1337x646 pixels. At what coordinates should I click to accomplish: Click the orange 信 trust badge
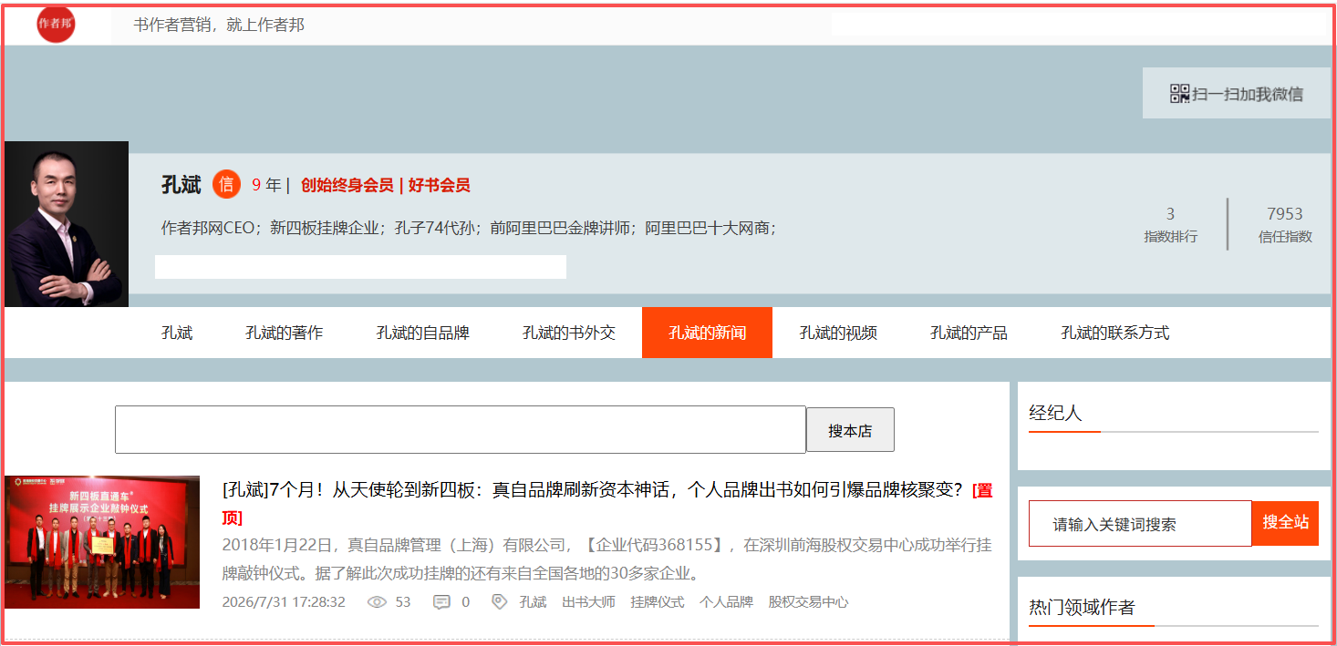(x=226, y=185)
